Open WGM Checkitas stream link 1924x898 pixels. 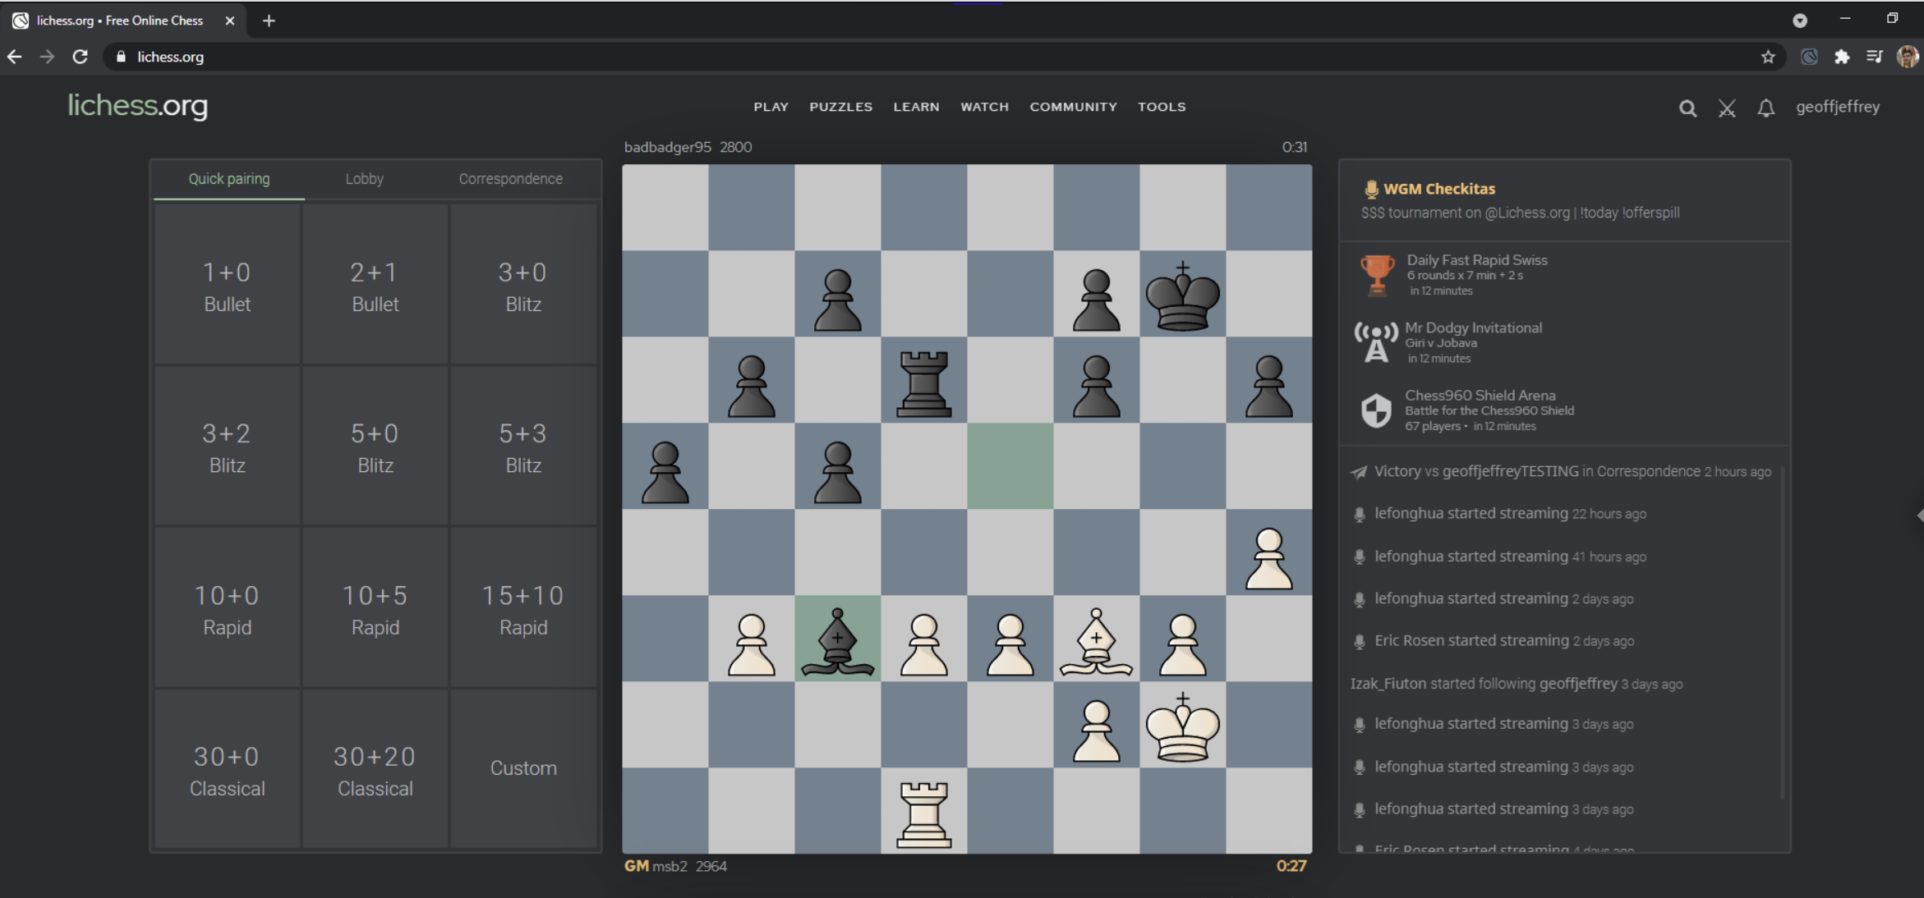tap(1439, 189)
